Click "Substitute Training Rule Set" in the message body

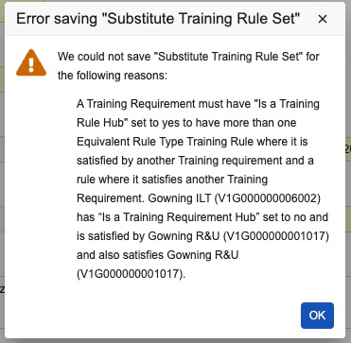[x=228, y=57]
